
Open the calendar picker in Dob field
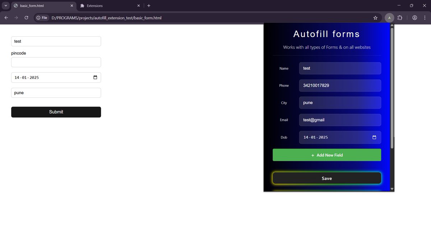374,137
